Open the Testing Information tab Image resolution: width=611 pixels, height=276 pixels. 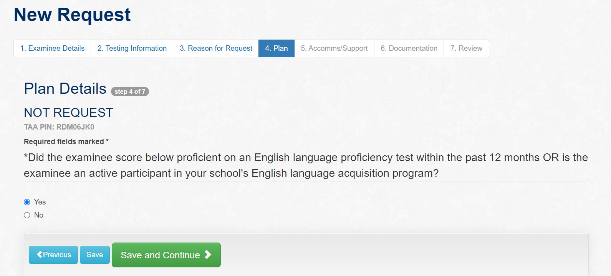coord(131,48)
